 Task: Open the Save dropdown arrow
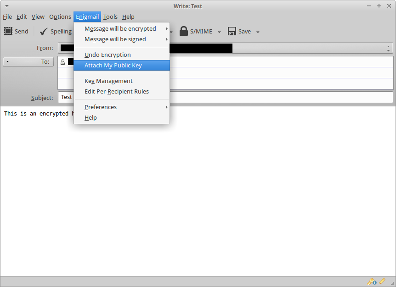pyautogui.click(x=258, y=32)
